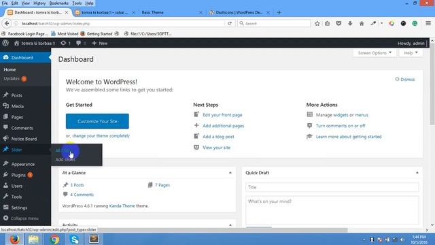This screenshot has width=435, height=245.
Task: Click 'Edit your front page' link
Action: [x=222, y=115]
